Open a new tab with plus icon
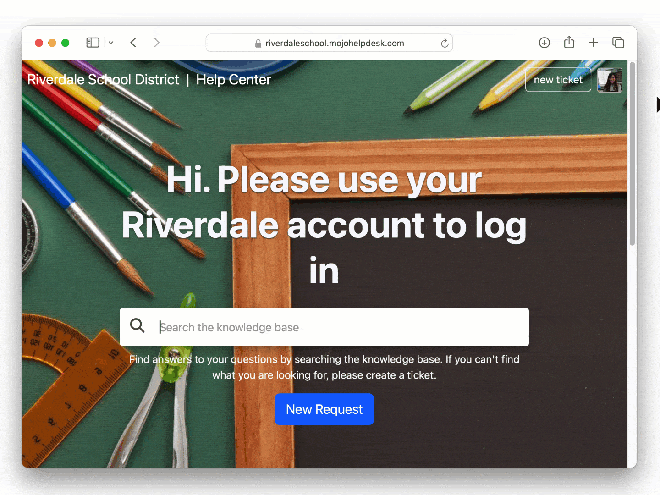The image size is (660, 495). click(x=593, y=43)
